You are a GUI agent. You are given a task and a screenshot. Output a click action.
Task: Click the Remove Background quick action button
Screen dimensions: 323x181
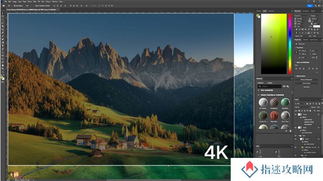click(306, 79)
